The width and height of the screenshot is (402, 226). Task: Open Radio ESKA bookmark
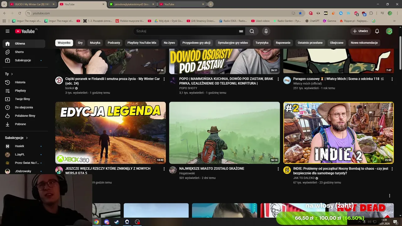point(233,21)
